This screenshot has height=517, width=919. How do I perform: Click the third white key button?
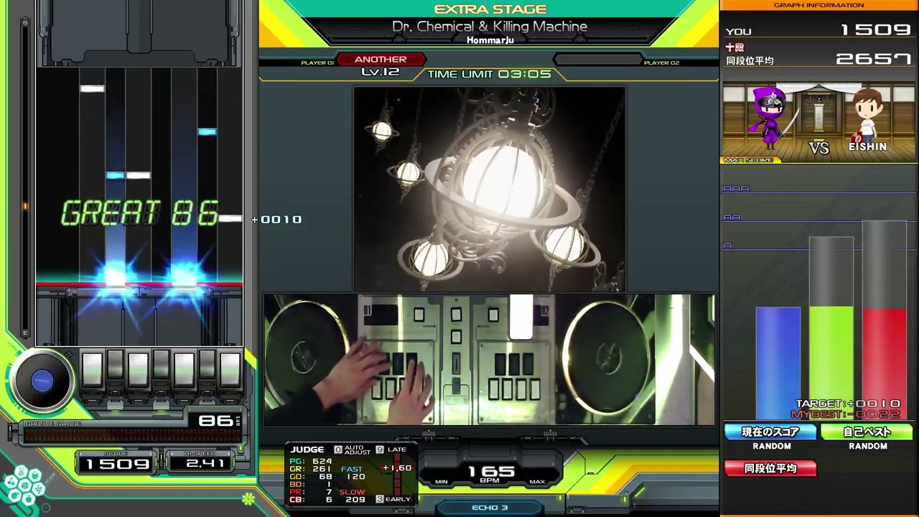pos(138,371)
